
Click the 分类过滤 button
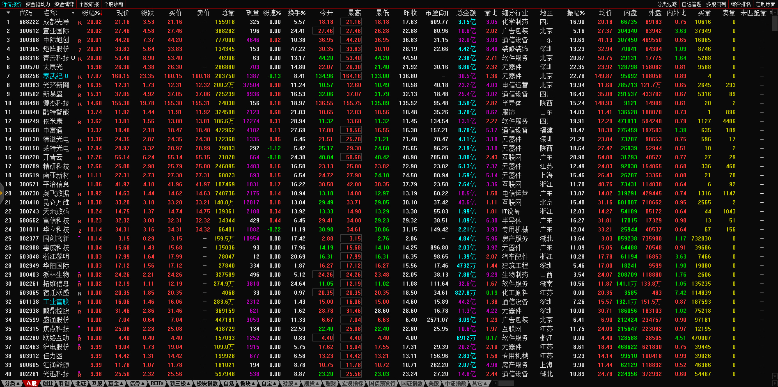click(x=667, y=4)
